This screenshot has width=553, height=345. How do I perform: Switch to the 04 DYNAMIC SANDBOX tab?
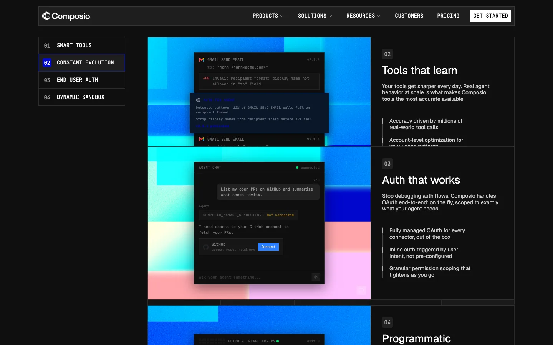tap(82, 97)
